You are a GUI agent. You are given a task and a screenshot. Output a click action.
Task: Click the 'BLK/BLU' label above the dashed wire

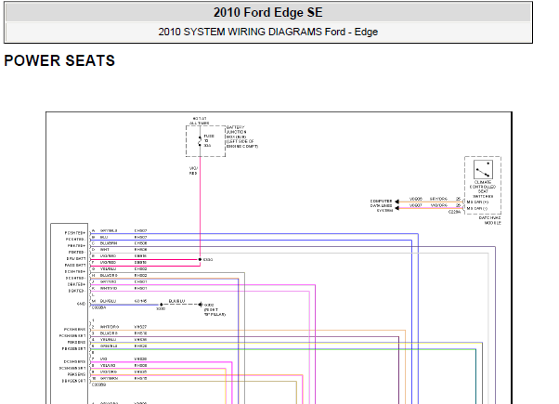(176, 301)
